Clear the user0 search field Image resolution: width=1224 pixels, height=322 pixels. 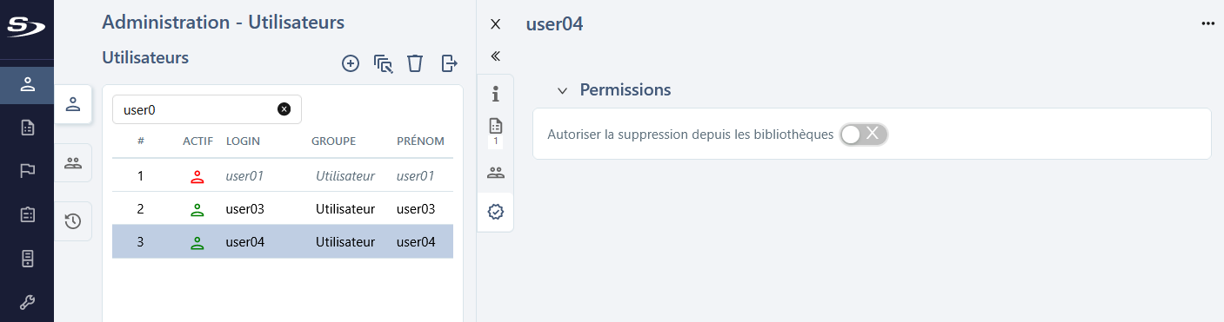pos(284,109)
